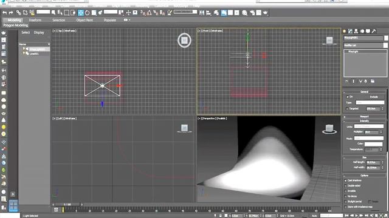This screenshot has width=389, height=218.
Task: Click Configure Modifier Sets icon
Action: pyautogui.click(x=373, y=81)
